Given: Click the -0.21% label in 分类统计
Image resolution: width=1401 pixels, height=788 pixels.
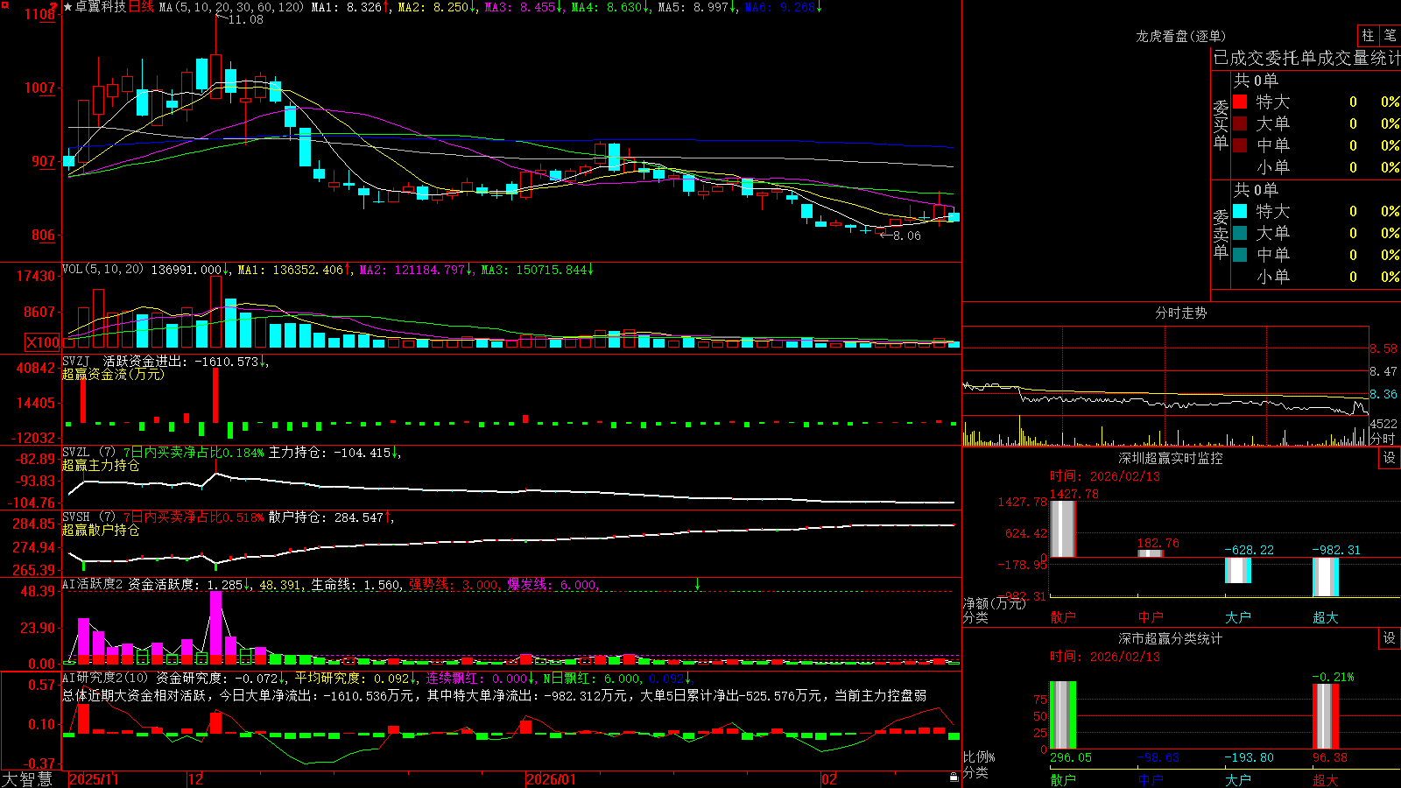Looking at the screenshot, I should (x=1333, y=677).
